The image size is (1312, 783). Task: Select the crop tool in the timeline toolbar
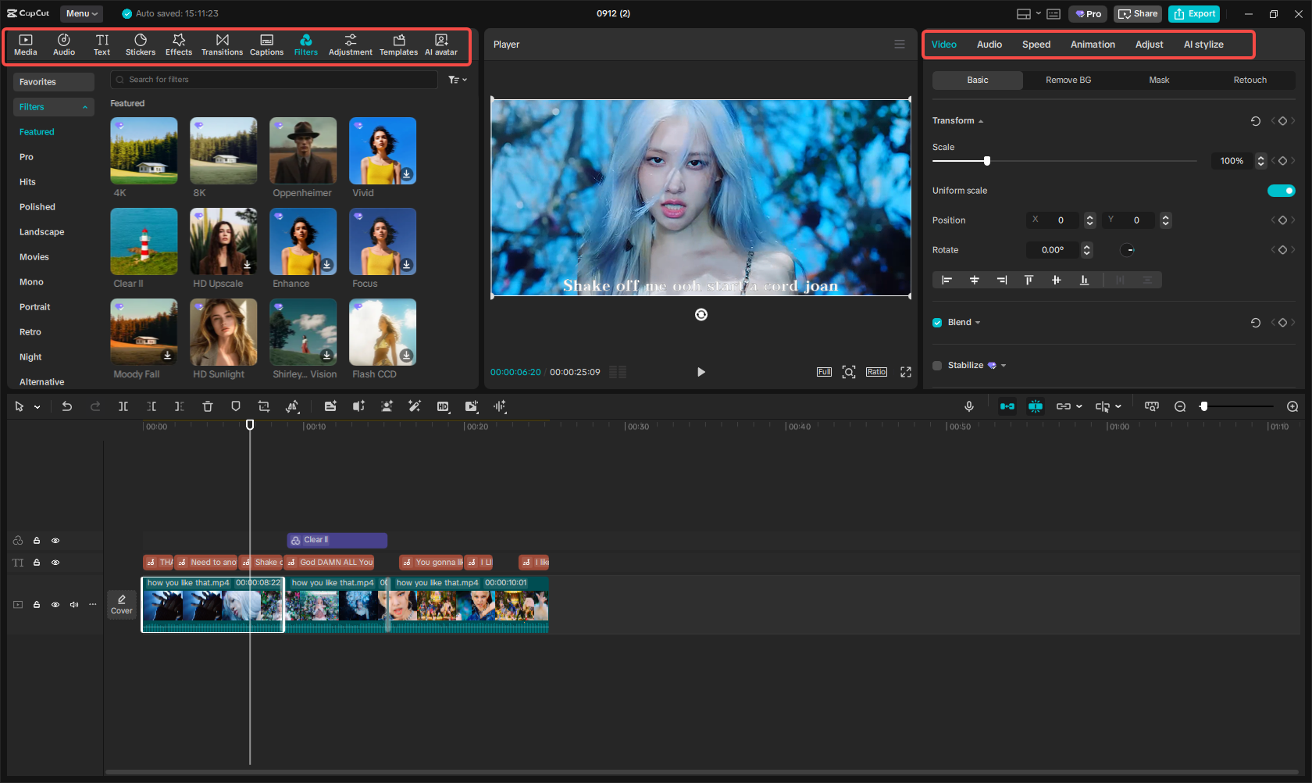(263, 406)
